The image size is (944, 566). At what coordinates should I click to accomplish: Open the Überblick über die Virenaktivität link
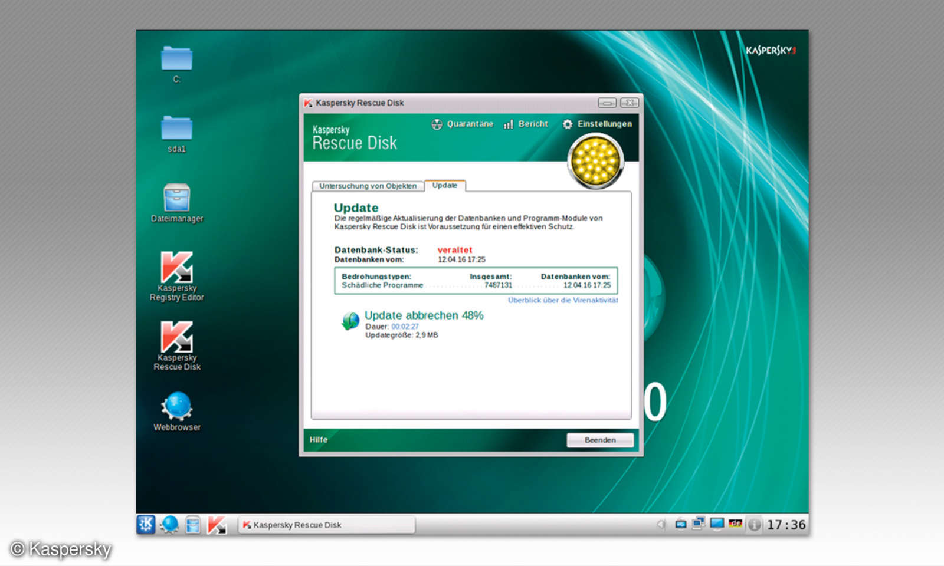[562, 300]
